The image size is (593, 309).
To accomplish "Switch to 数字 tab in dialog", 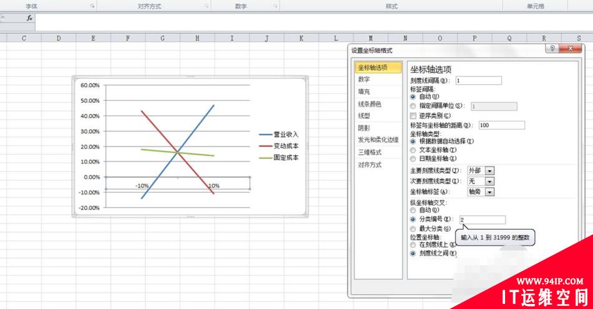I will pos(378,79).
